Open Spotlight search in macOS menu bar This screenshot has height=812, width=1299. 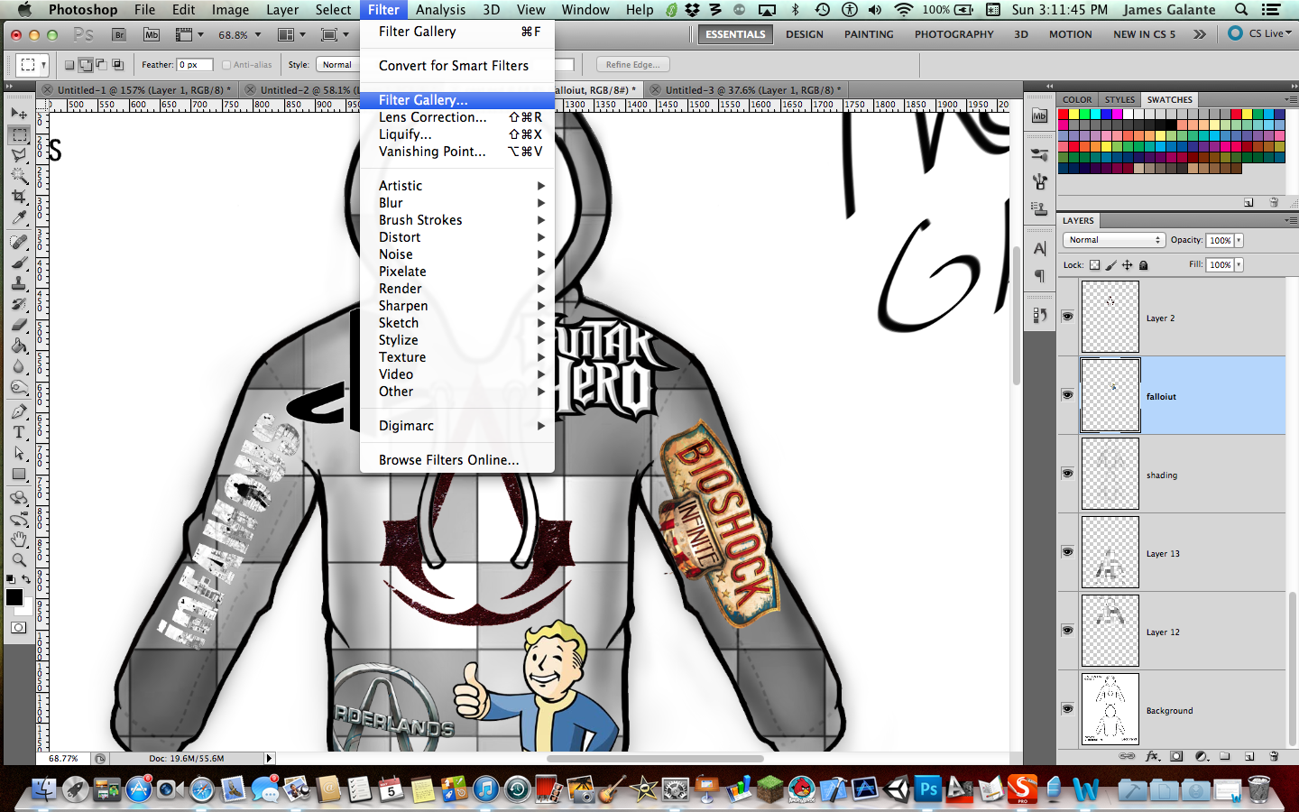coord(1241,10)
